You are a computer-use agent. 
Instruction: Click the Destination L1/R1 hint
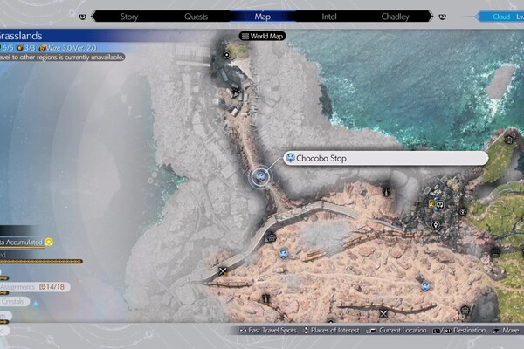pyautogui.click(x=459, y=331)
